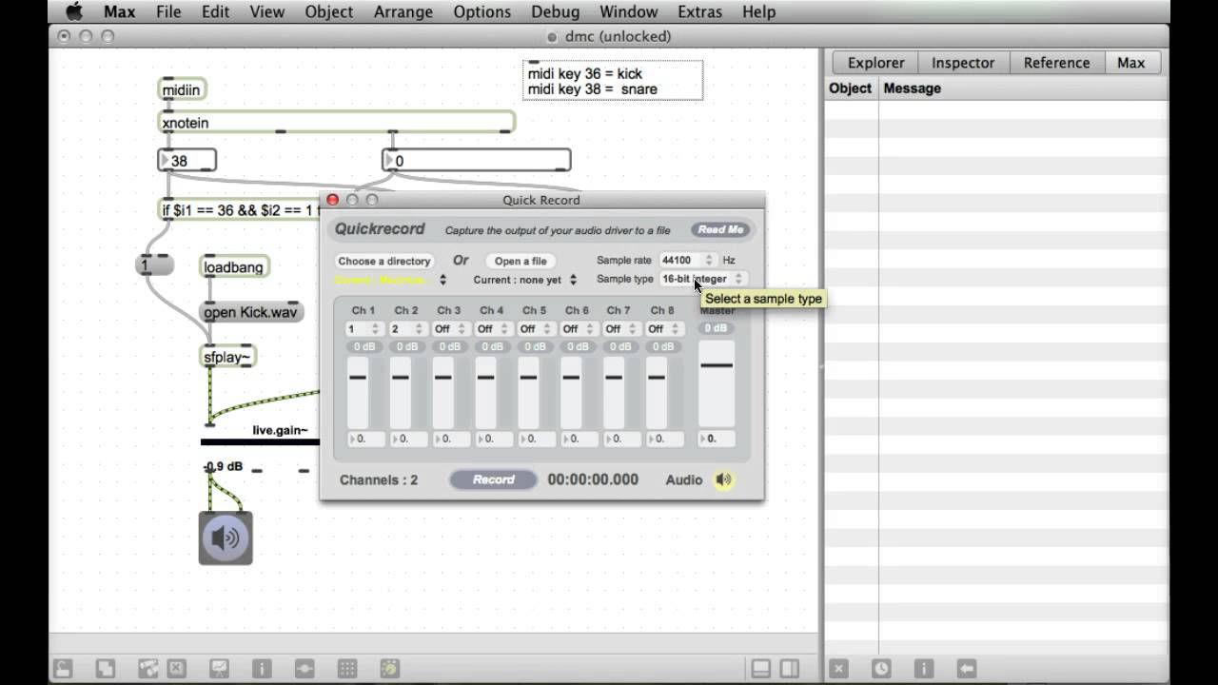
Task: Open the Ch 6 selector set to Off
Action: [x=578, y=329]
